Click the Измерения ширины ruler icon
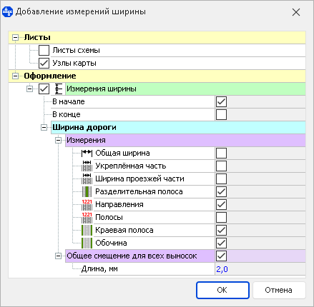 tap(59, 89)
